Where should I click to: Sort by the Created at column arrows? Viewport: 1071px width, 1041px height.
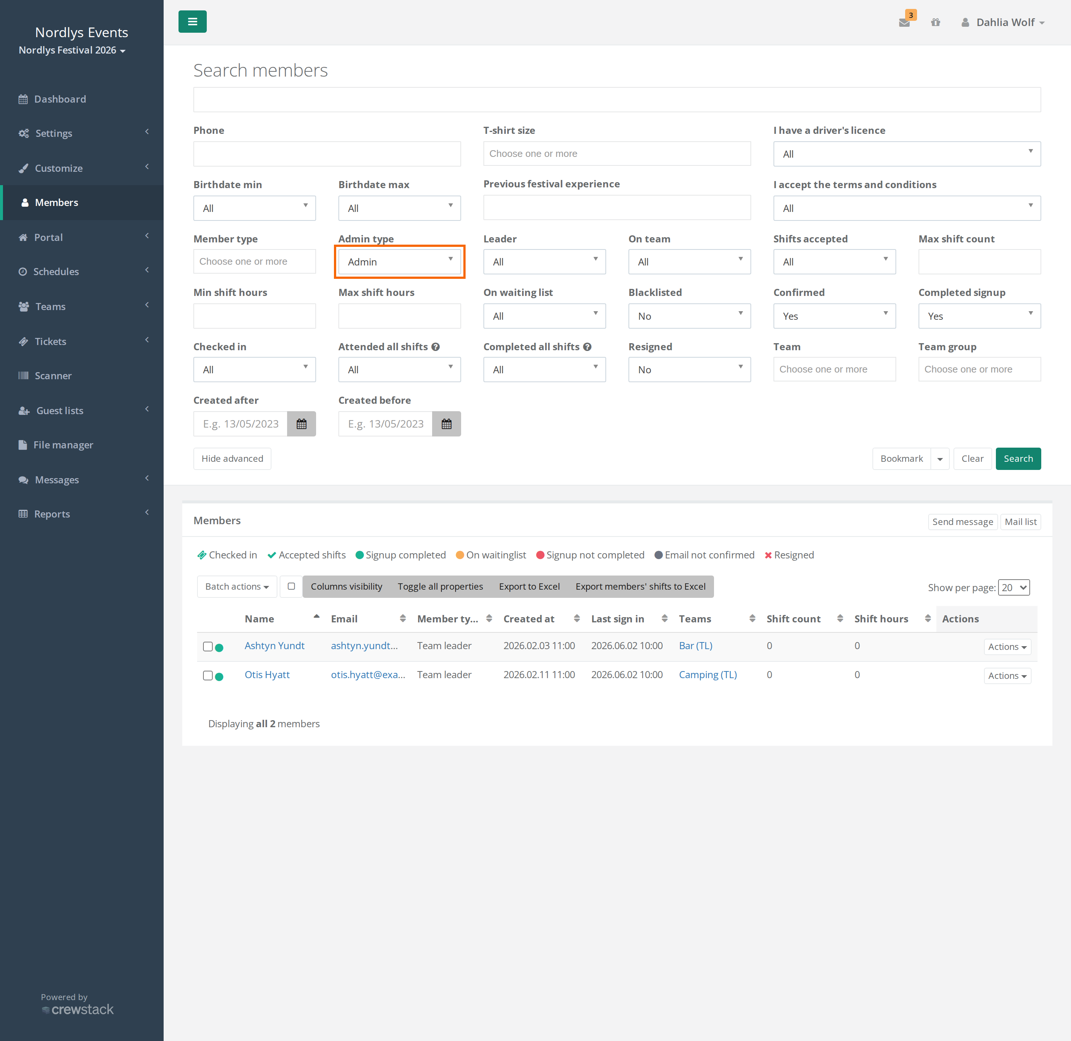pyautogui.click(x=576, y=618)
